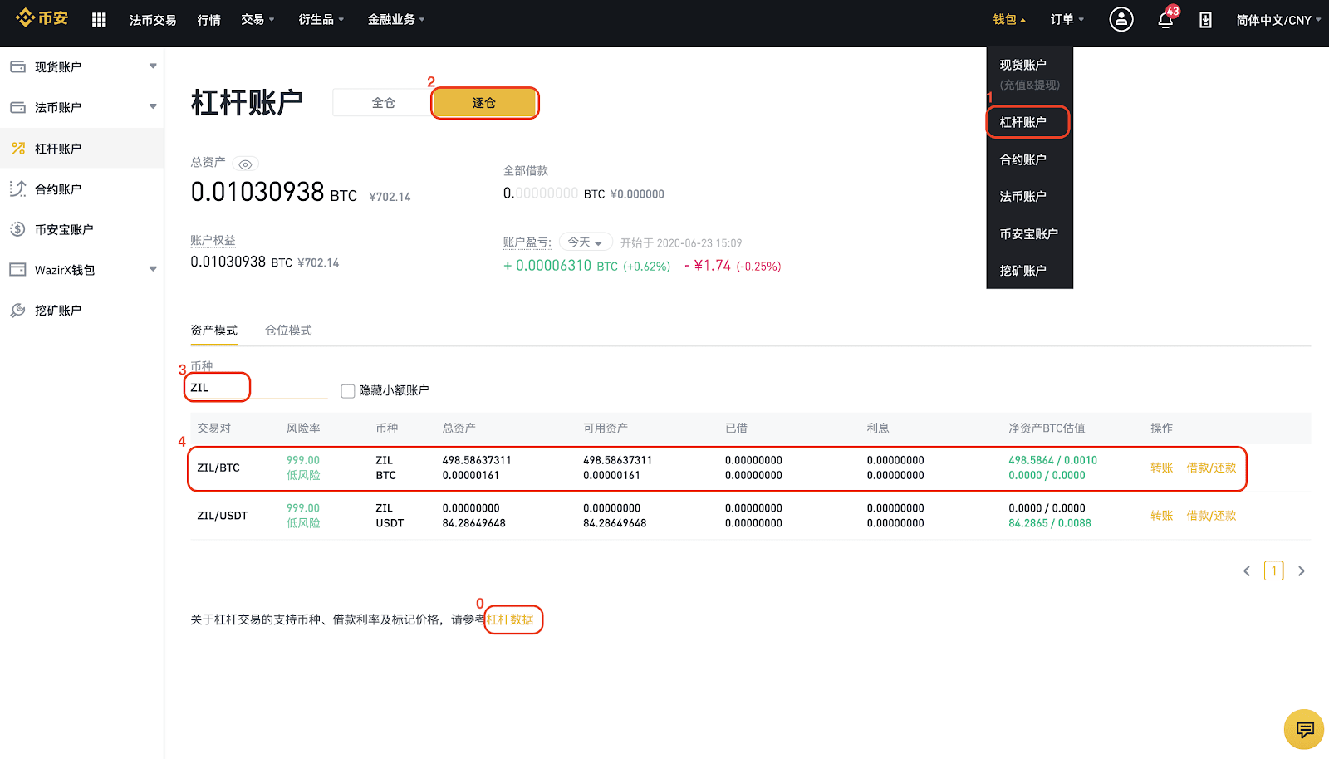Open the 行情 menu item
Viewport: 1329px width, 759px height.
[x=208, y=18]
